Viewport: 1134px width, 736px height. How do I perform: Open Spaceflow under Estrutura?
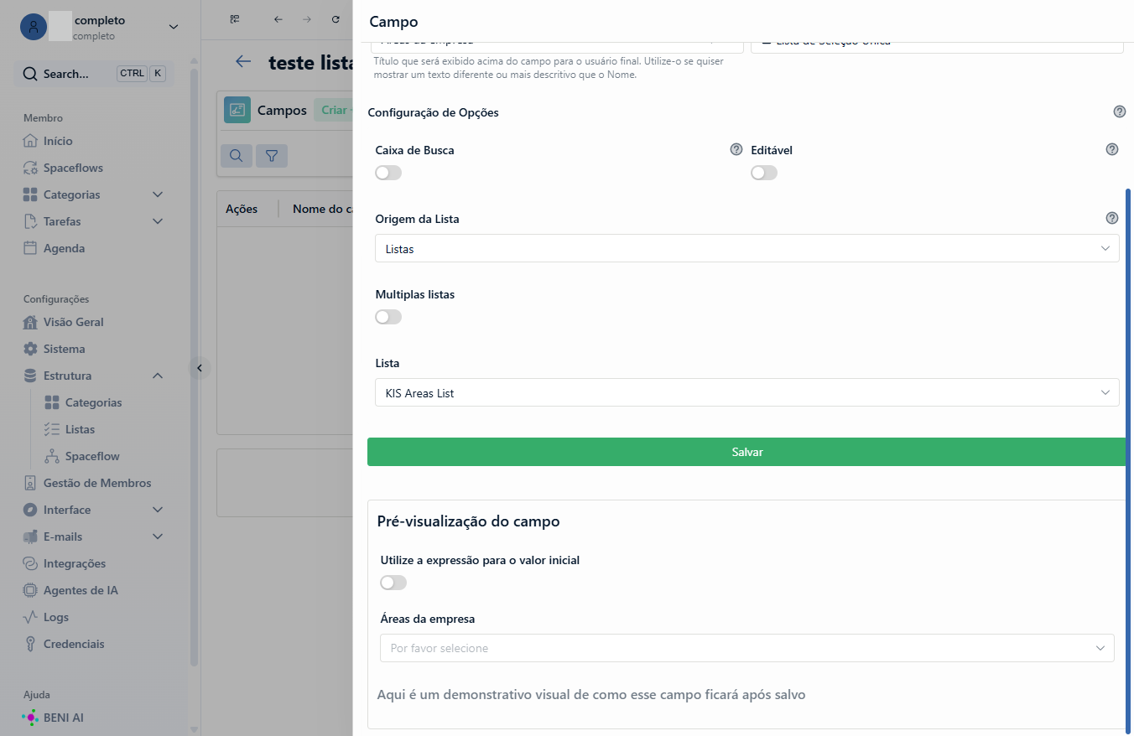point(92,456)
